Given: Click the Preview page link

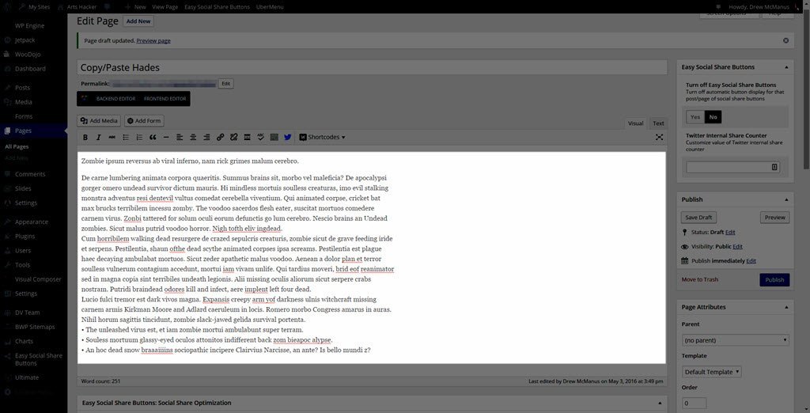Looking at the screenshot, I should (x=153, y=41).
